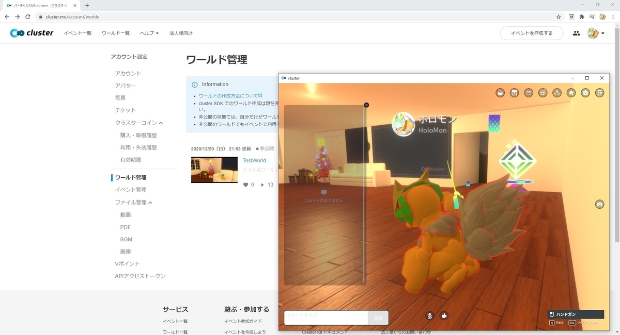Click the Chrome profile avatar icon
620x335 pixels.
click(602, 16)
